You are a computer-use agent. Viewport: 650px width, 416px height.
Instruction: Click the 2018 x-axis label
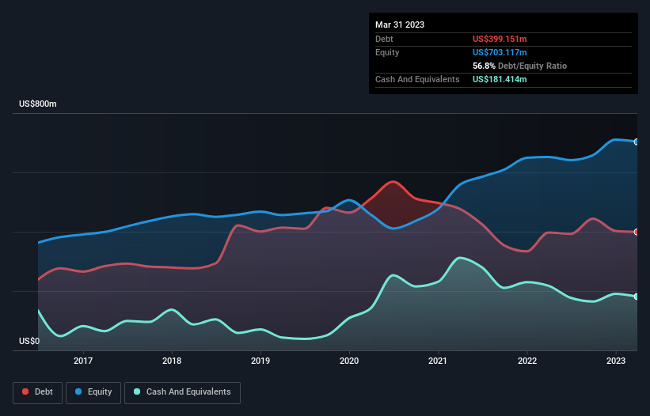172,361
